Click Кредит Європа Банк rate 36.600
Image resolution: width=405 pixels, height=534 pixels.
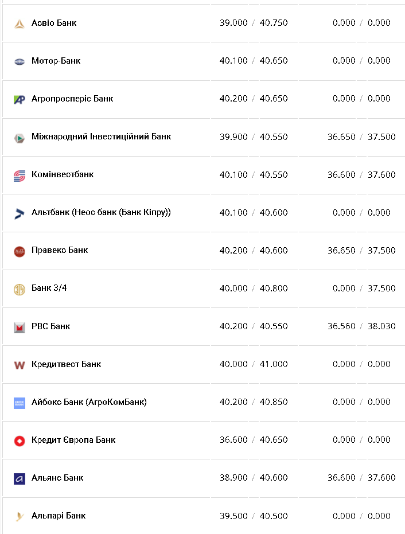233,440
